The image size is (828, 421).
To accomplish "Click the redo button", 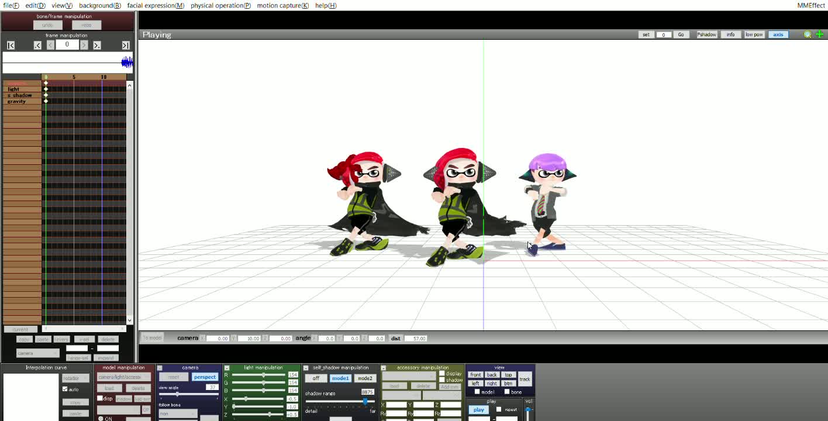I will [x=87, y=25].
